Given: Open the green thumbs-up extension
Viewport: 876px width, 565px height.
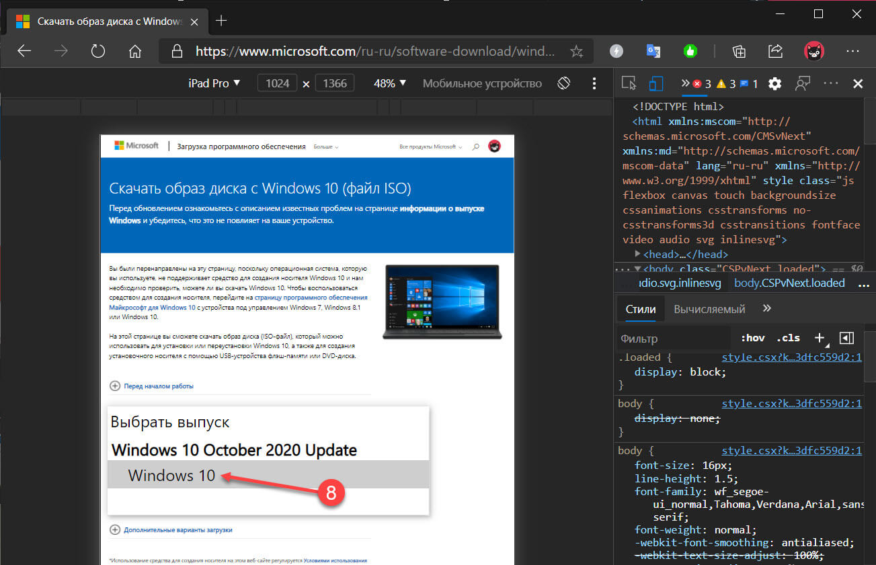Looking at the screenshot, I should point(690,51).
